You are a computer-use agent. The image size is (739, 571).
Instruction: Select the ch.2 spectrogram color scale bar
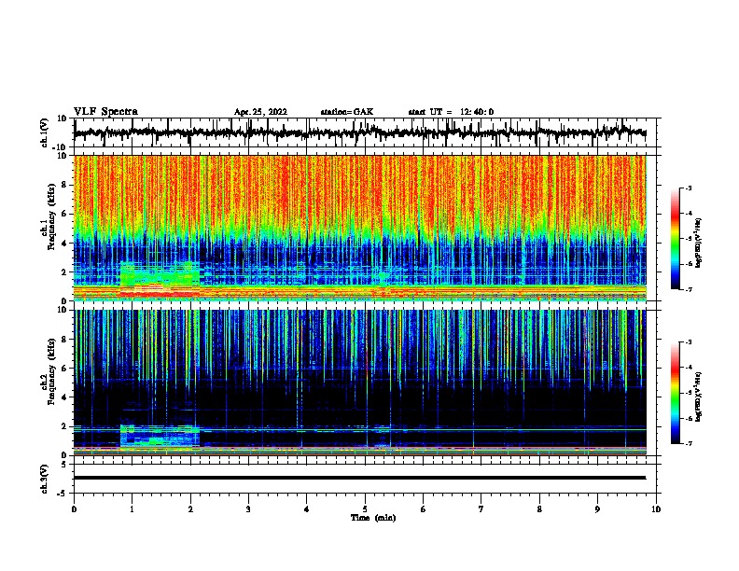pyautogui.click(x=676, y=393)
